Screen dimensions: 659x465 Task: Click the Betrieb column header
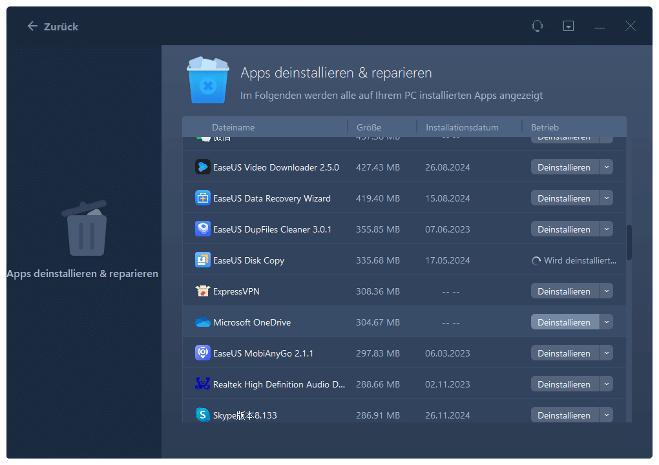click(x=545, y=127)
